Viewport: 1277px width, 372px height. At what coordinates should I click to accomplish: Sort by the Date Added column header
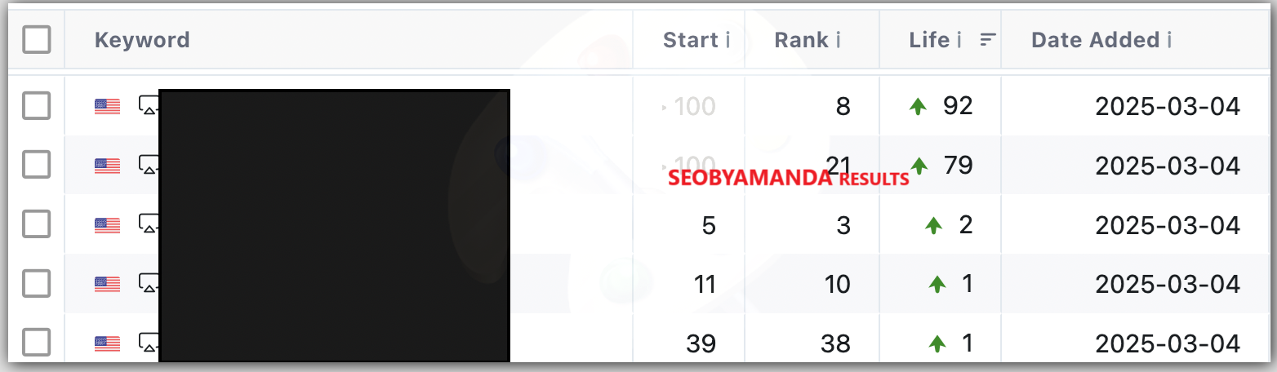click(x=1094, y=40)
